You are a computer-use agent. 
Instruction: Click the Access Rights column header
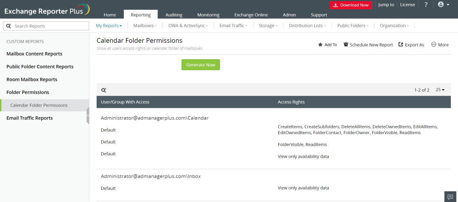291,102
